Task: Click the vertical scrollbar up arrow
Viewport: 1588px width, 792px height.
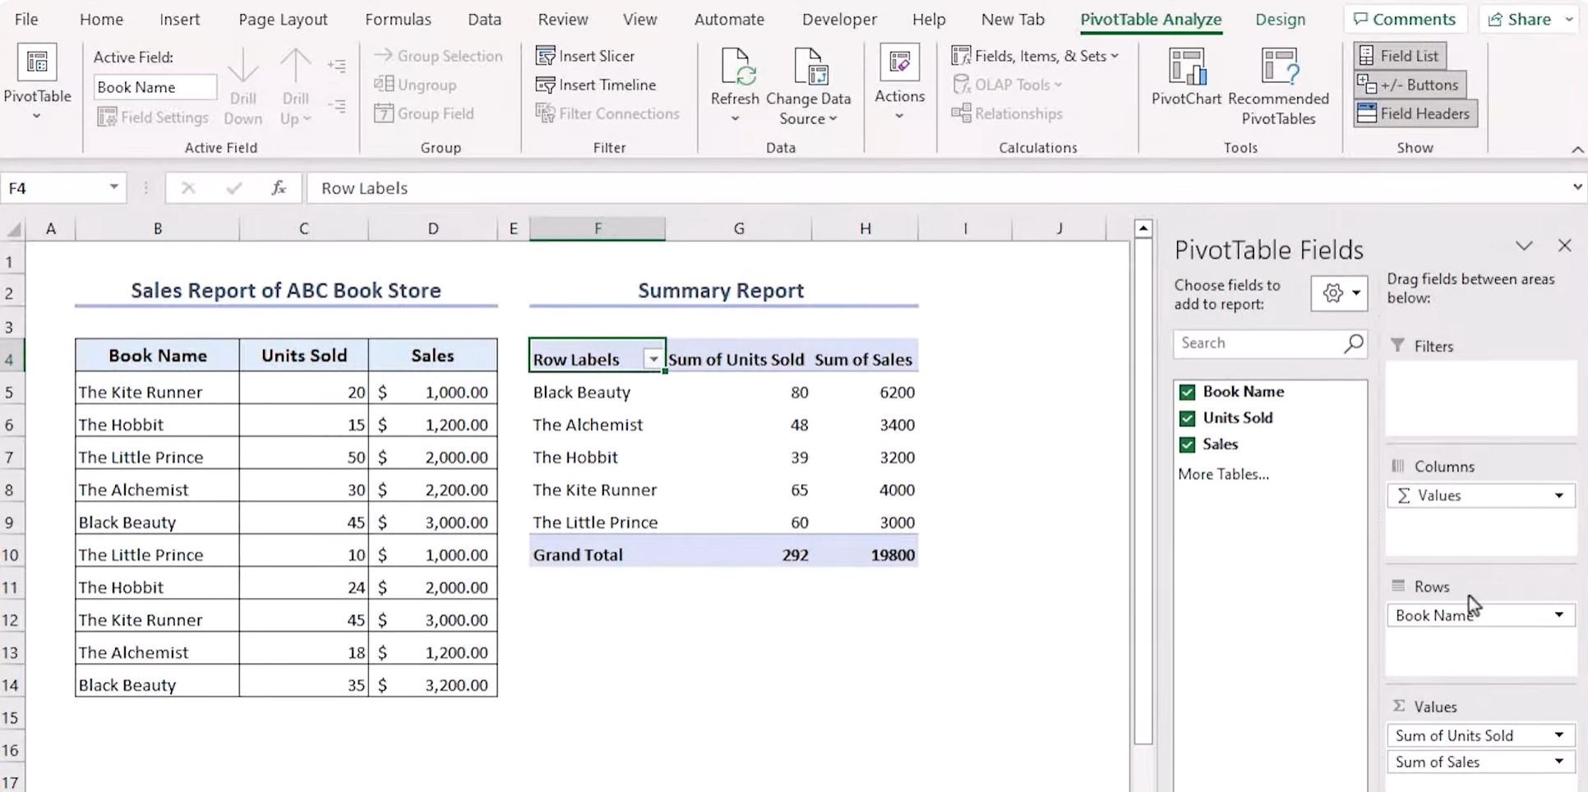Action: pos(1143,229)
